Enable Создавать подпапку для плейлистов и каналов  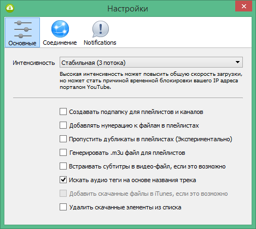tap(63, 112)
